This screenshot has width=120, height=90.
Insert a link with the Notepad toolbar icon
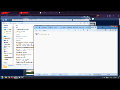click(x=80, y=30)
